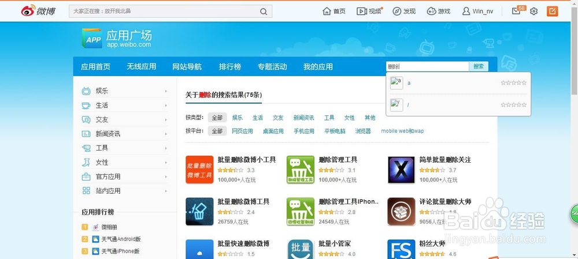Open the 生活 category in the sidebar

point(102,105)
